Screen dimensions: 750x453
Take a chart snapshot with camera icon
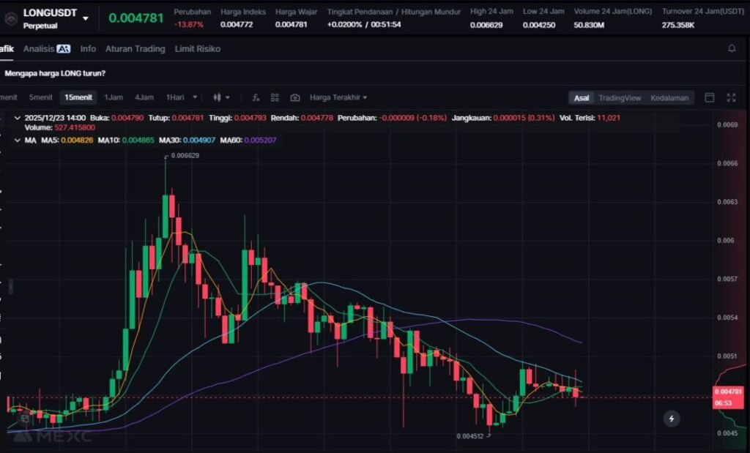pyautogui.click(x=294, y=97)
